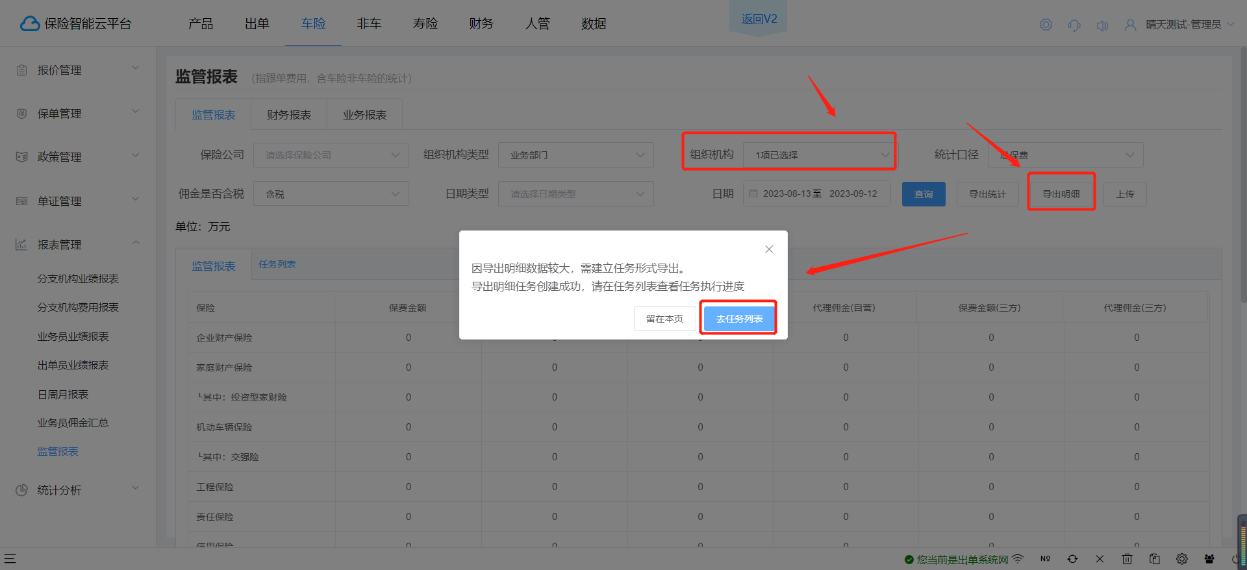Image resolution: width=1247 pixels, height=570 pixels.
Task: Click the 留在本页 button
Action: [664, 319]
